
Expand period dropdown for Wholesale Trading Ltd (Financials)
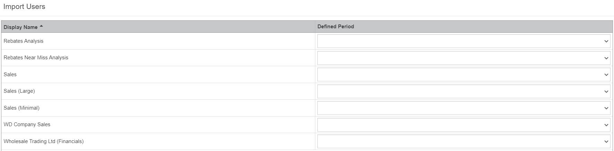(x=463, y=141)
